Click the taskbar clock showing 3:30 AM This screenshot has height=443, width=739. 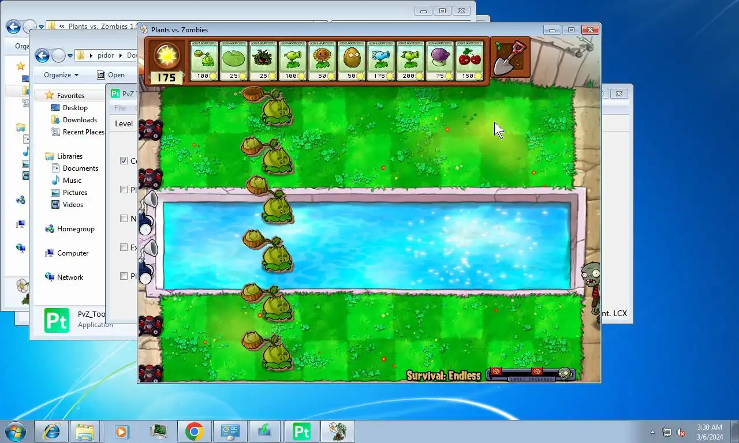(x=709, y=432)
